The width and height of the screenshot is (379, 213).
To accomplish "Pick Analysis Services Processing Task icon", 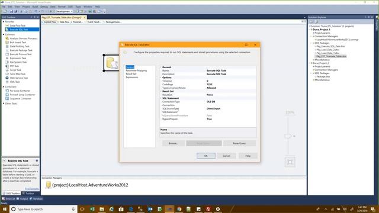I will tap(7, 38).
